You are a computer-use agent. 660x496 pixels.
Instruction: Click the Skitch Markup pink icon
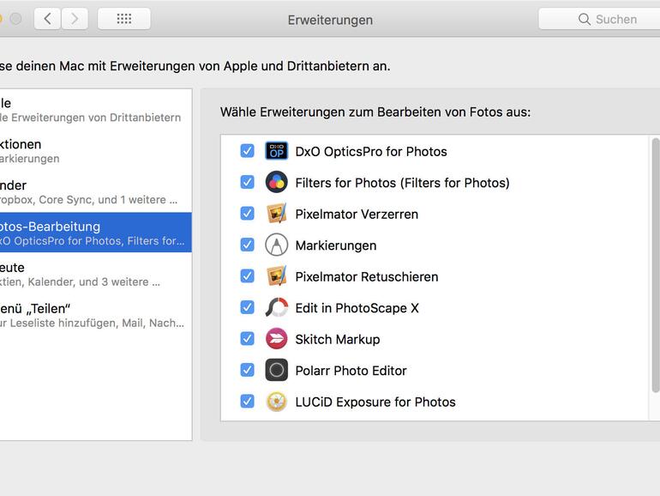[x=277, y=339]
